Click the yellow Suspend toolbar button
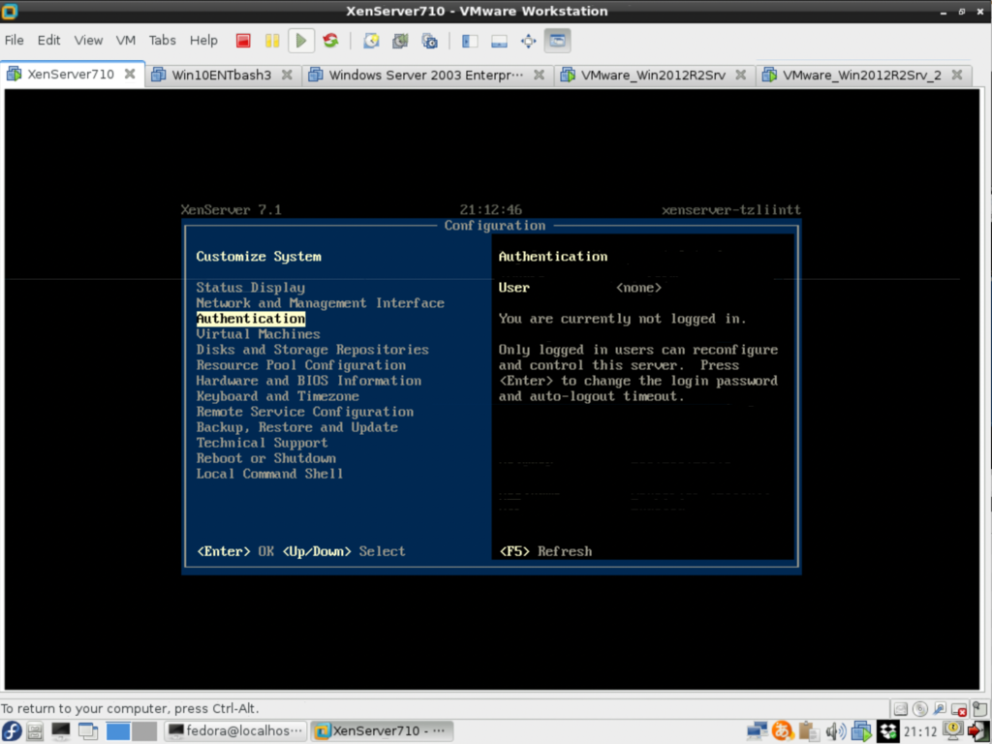 click(272, 41)
